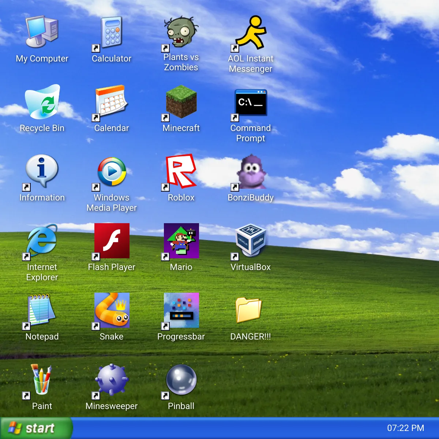The height and width of the screenshot is (439, 439).
Task: Launch the VirtualBox desktop icon
Action: tap(251, 241)
